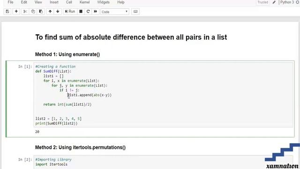Open the command palette keyboard icon
The height and width of the screenshot is (169, 300).
[135, 11]
